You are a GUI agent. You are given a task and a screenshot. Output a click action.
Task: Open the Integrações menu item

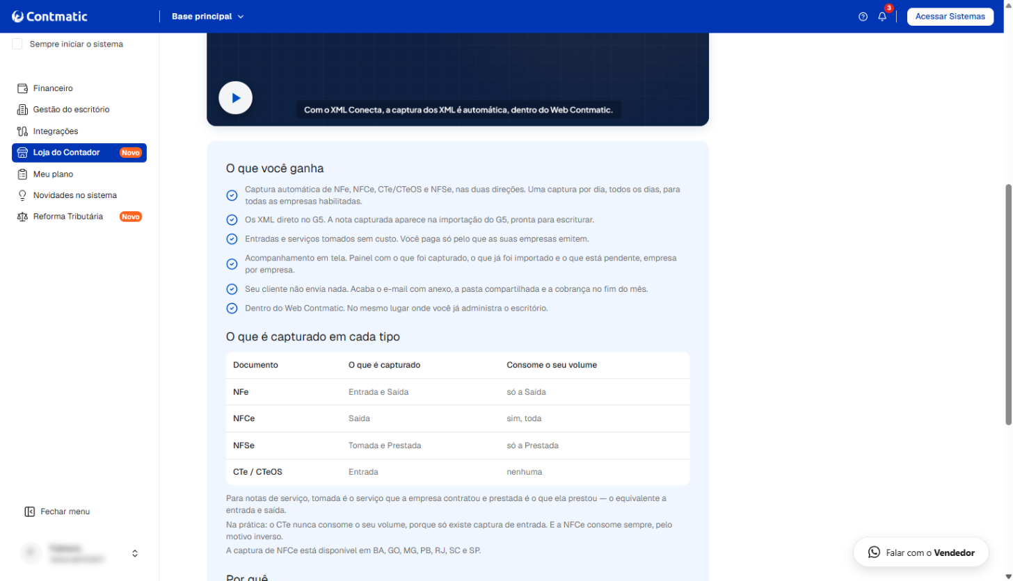click(79, 131)
